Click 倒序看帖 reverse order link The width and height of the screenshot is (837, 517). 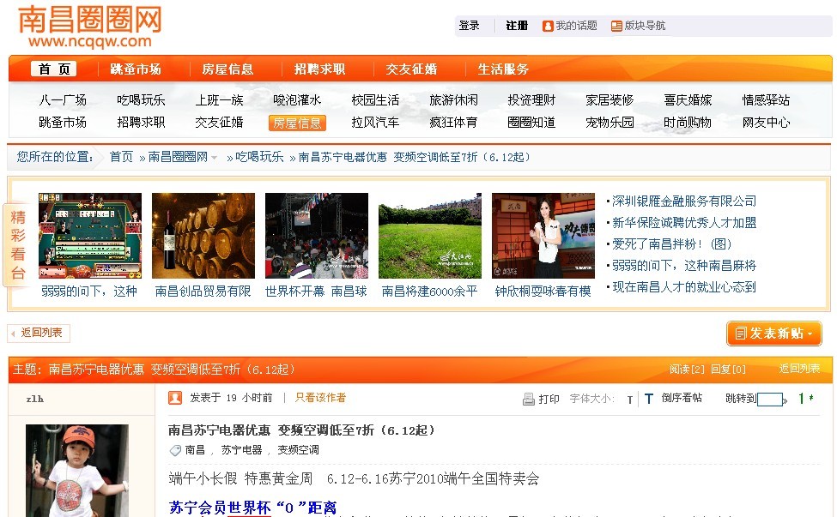tap(682, 398)
